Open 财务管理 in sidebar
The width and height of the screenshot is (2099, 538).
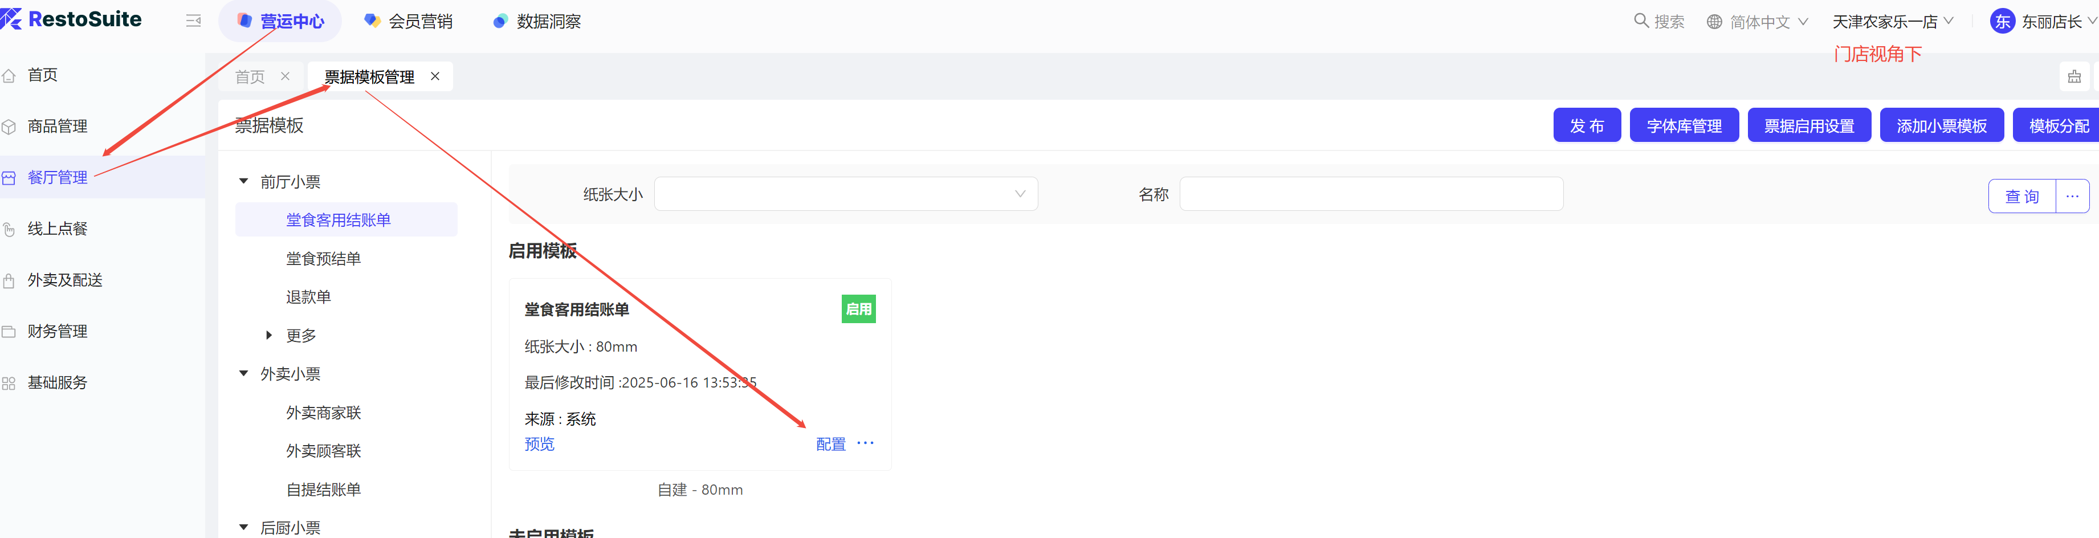[x=57, y=332]
